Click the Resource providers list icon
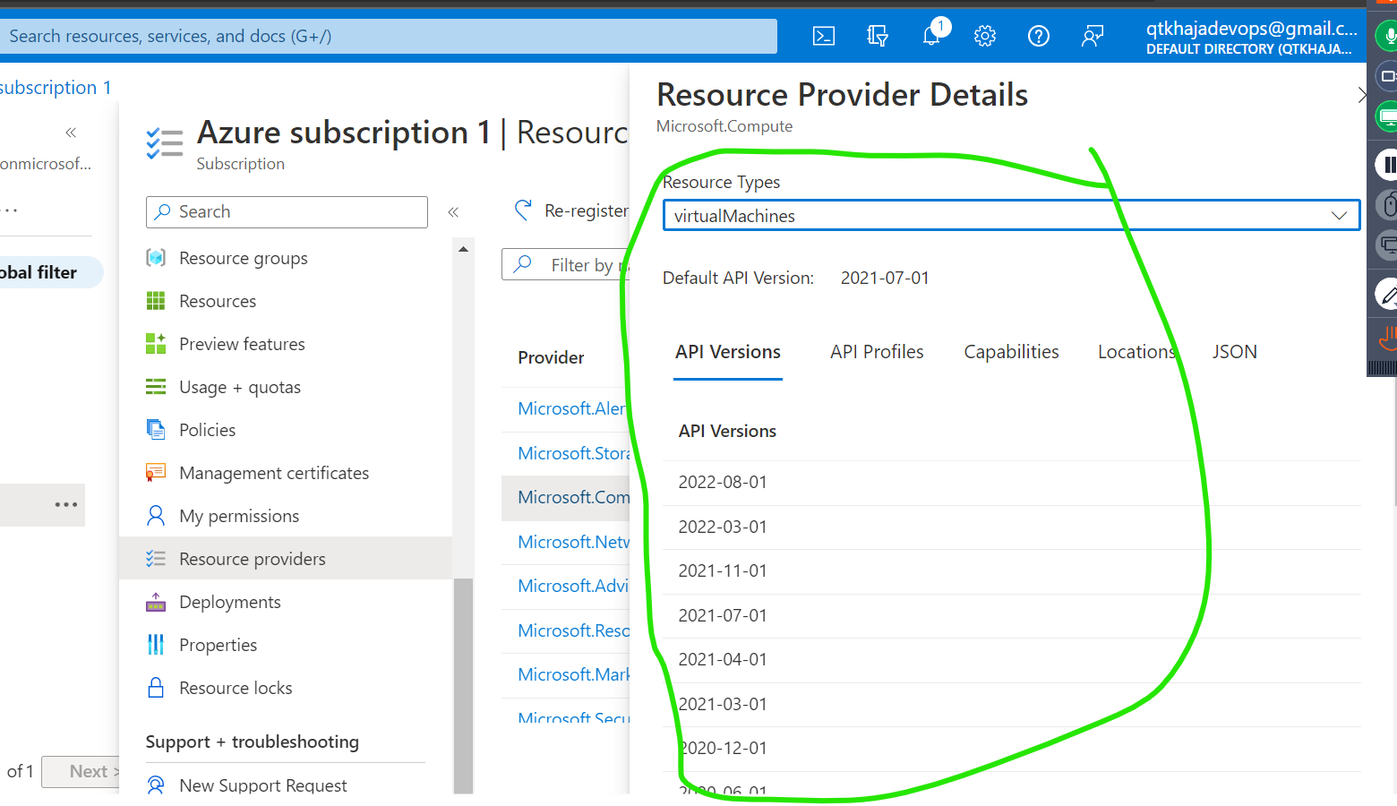The image size is (1397, 806). tap(156, 559)
